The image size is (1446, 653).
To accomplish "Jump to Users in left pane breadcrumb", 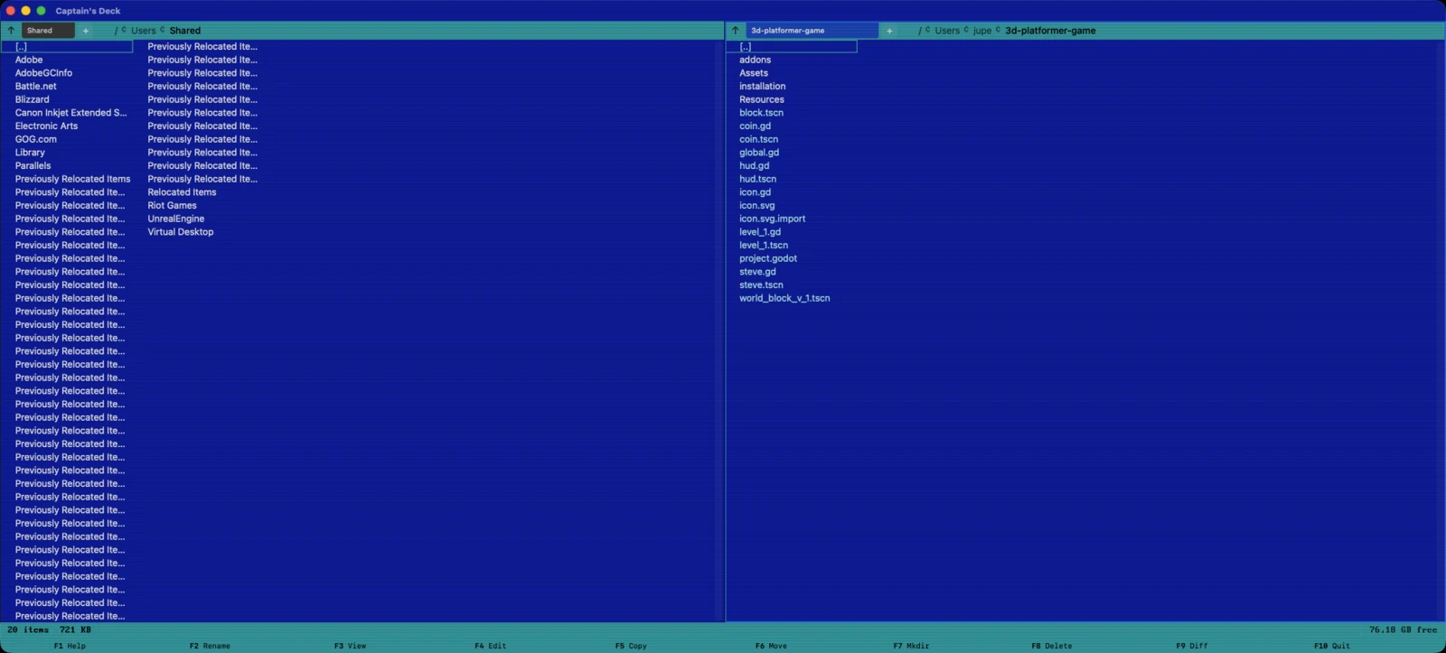I will [144, 31].
